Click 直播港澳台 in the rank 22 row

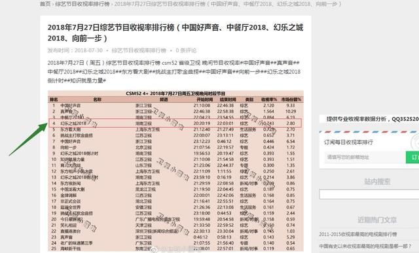point(71,231)
